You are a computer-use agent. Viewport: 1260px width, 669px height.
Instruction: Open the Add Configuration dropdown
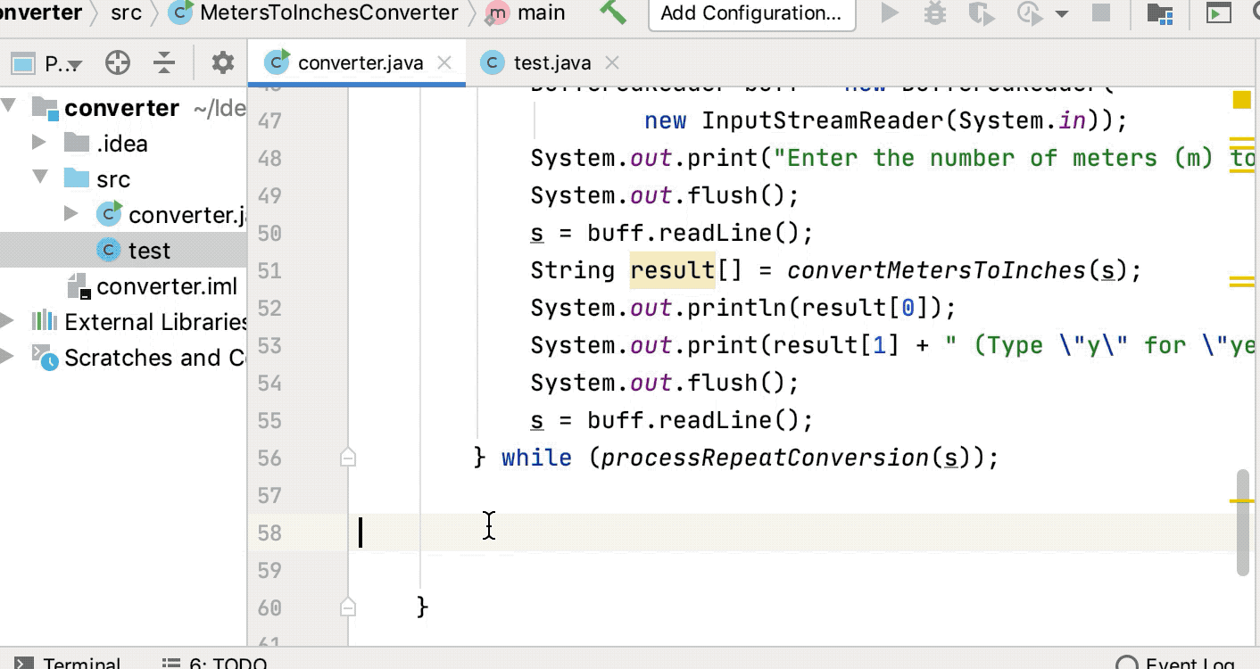pyautogui.click(x=751, y=12)
